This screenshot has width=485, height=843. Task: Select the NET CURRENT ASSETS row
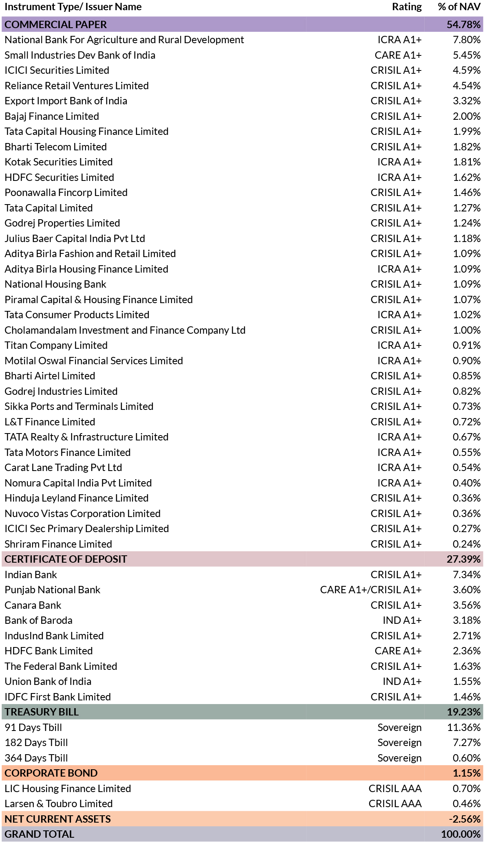click(x=242, y=819)
